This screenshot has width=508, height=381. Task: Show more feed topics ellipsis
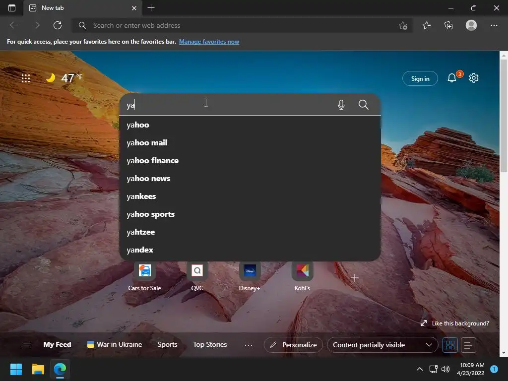(x=248, y=345)
